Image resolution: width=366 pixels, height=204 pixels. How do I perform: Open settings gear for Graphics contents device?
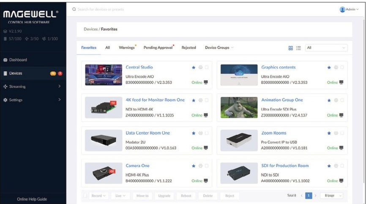pos(336,68)
